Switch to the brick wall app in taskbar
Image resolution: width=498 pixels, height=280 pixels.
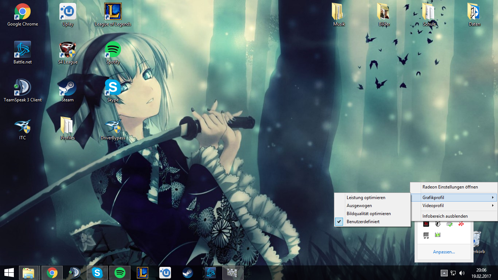[233, 273]
